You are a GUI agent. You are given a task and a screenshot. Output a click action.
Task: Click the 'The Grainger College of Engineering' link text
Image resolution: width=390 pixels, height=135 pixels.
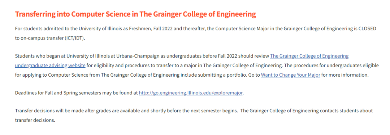click(x=309, y=56)
